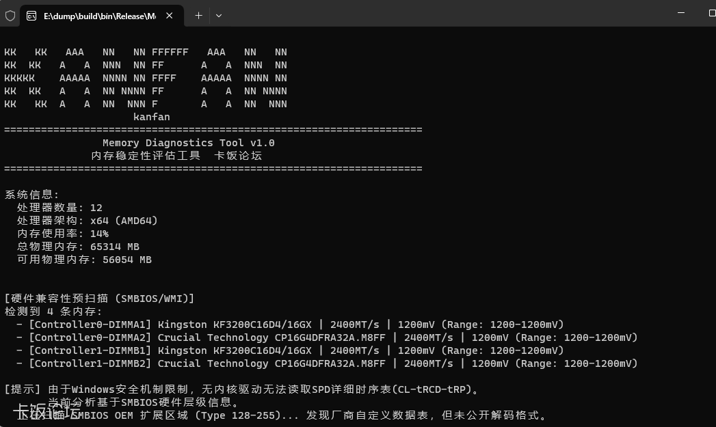Maximize the terminal window
The height and width of the screenshot is (427, 716).
tap(711, 14)
